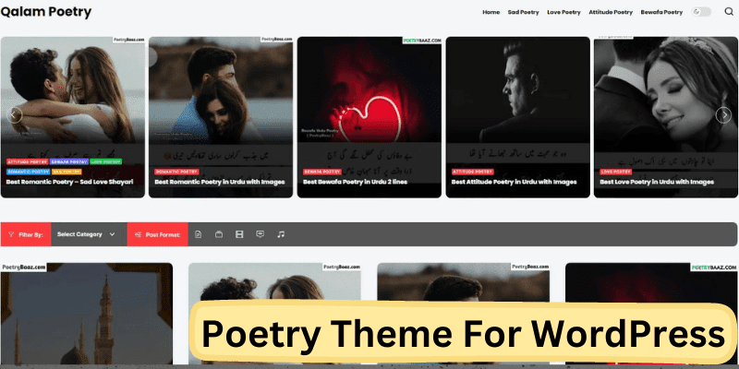Open Best Bewafa Poetry in Urdu 2 lines
This screenshot has height=369, width=739.
coord(355,182)
